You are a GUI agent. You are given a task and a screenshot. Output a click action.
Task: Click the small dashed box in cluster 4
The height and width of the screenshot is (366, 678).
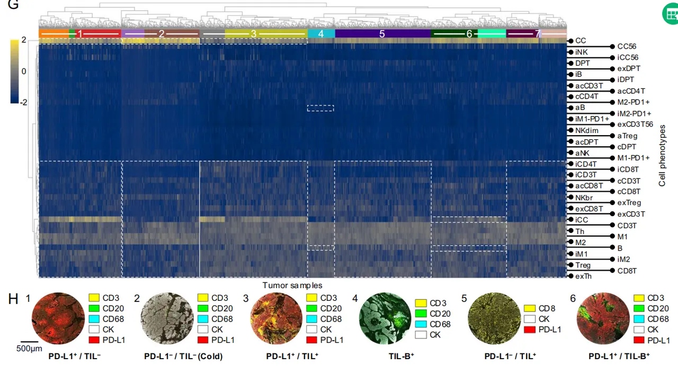320,108
